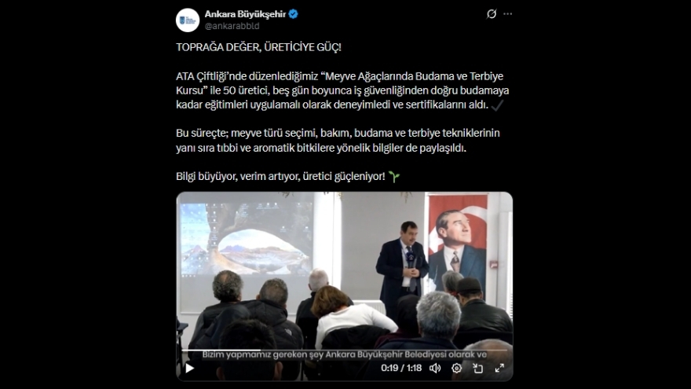Click the Grok icon beside the post's three-dot menu
Viewport: 691px width, 389px height.
pyautogui.click(x=492, y=14)
